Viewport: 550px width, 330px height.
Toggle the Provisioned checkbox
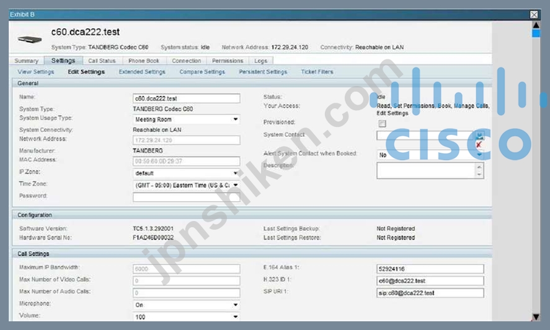click(383, 123)
